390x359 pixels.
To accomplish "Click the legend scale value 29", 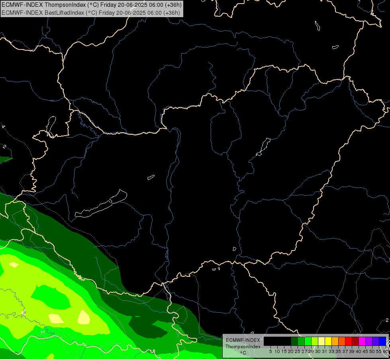I will tap(311, 351).
